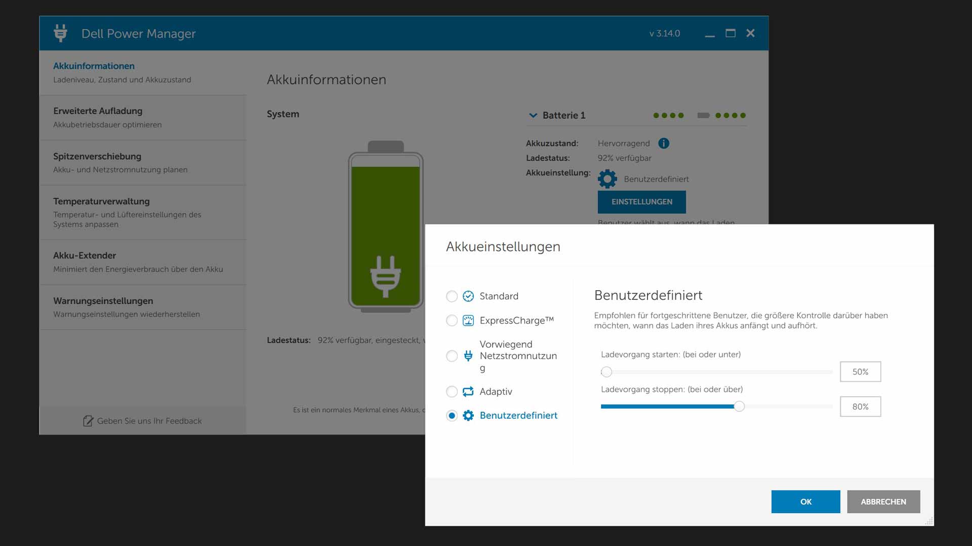Click the Dell Power Manager plug logo

pos(60,33)
